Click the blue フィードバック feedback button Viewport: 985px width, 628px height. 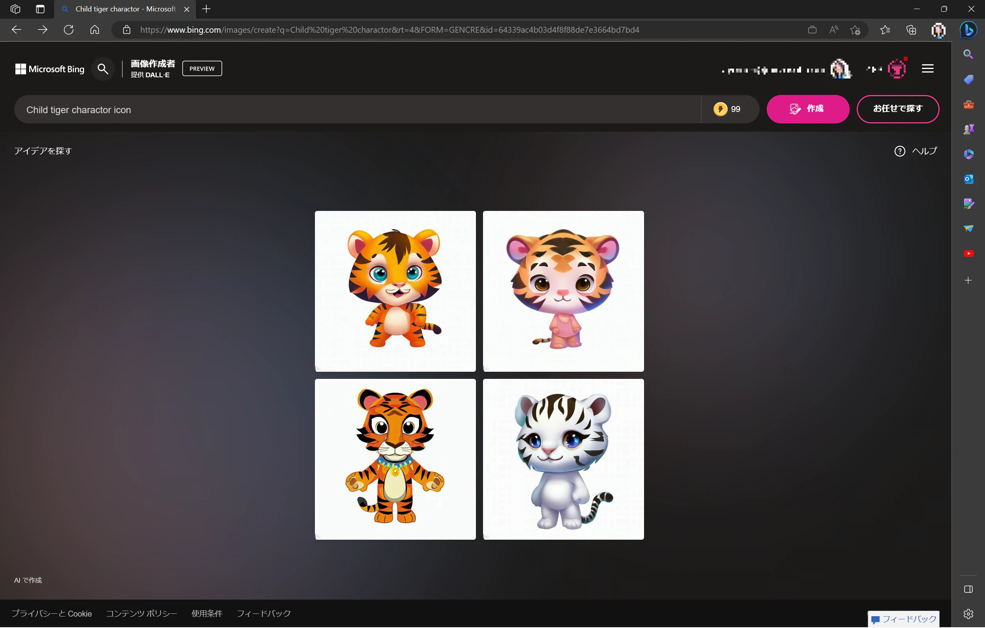coord(903,619)
